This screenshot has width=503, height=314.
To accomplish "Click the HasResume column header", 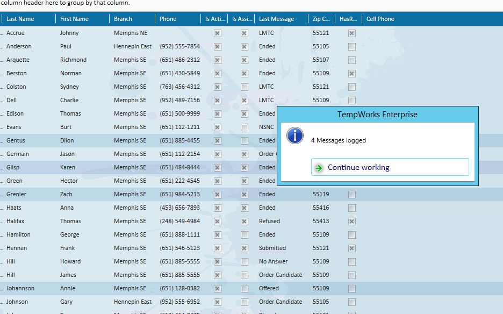I will pos(348,19).
